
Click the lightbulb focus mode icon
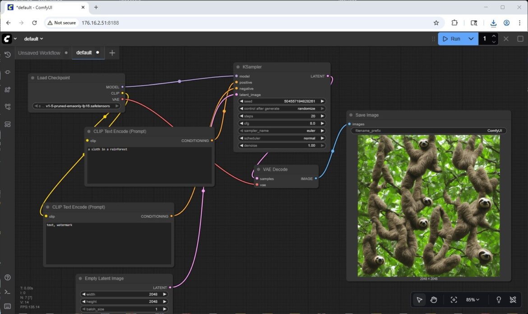[499, 300]
